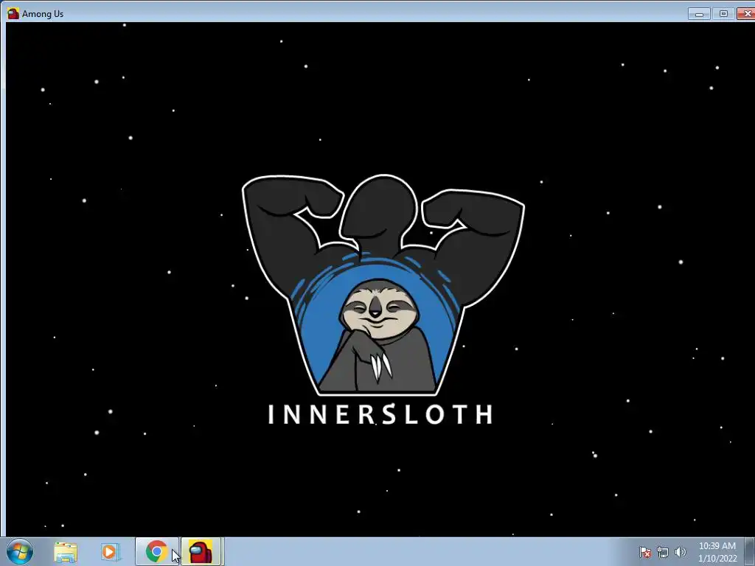
Task: Click the Among Us title bar icon
Action: click(x=13, y=13)
